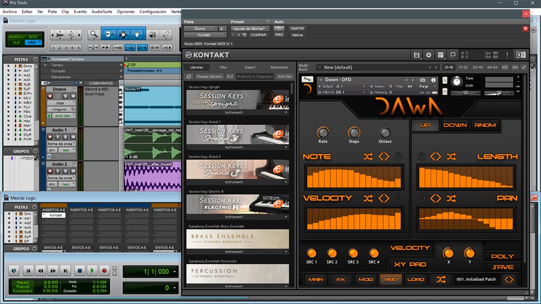Click the Record transport button

pyautogui.click(x=105, y=271)
